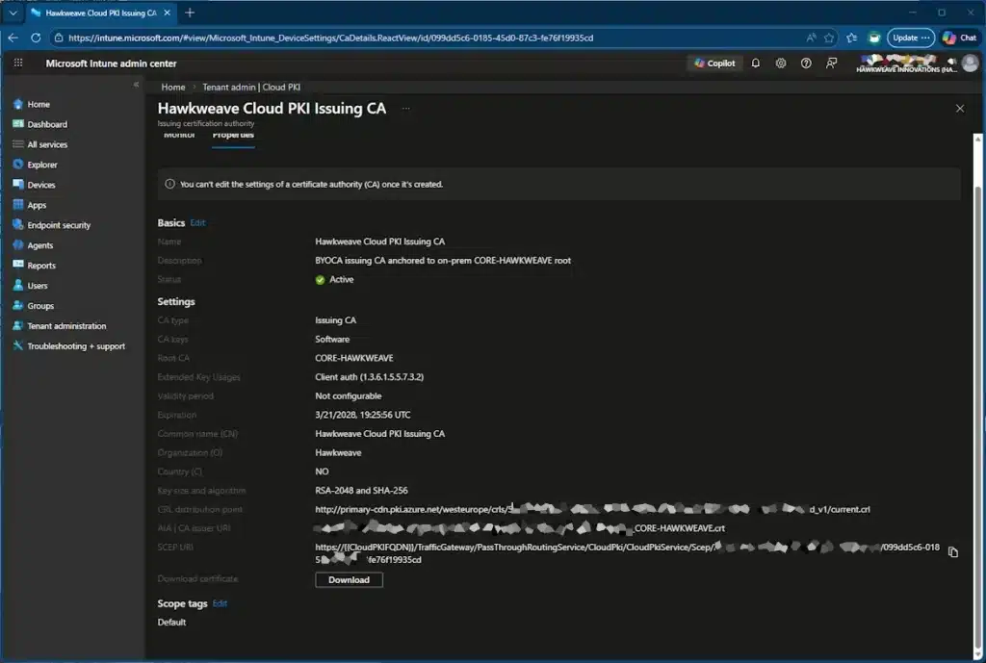Navigate to Tenant admin | Cloud PKI breadcrumb
This screenshot has height=663, width=986.
click(x=251, y=88)
